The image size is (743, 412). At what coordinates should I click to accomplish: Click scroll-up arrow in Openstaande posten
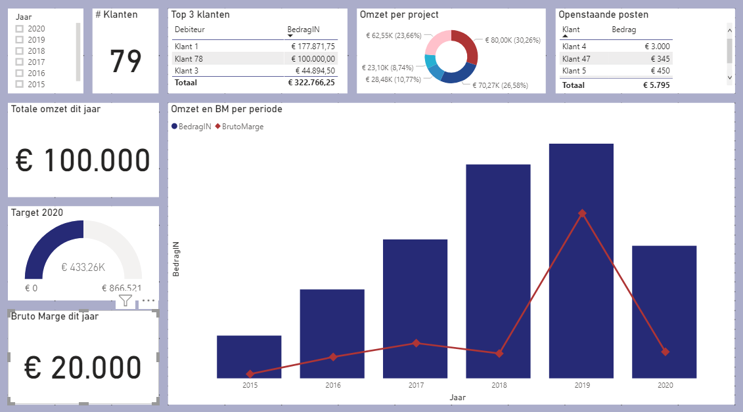click(x=730, y=30)
